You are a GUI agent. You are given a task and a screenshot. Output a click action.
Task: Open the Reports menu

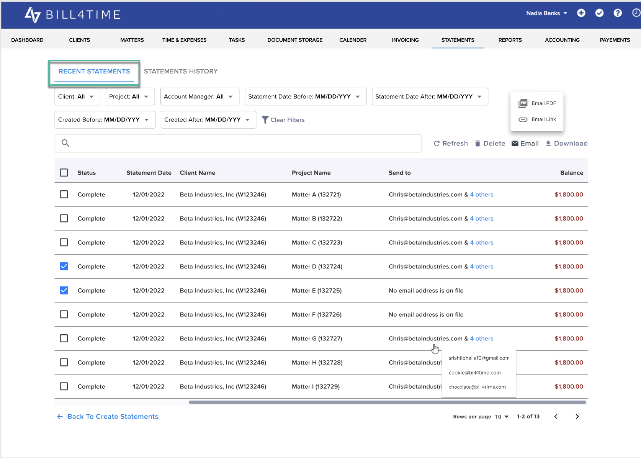pos(510,40)
